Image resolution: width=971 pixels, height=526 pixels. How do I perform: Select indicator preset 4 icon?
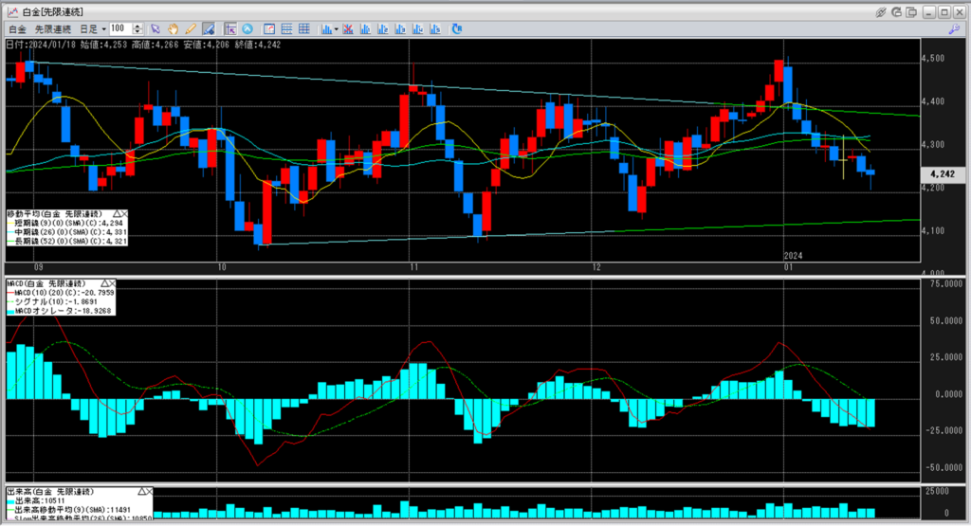pos(417,29)
